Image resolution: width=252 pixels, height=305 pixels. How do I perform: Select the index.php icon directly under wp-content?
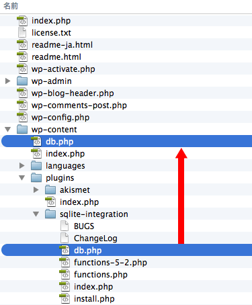[x=36, y=154]
